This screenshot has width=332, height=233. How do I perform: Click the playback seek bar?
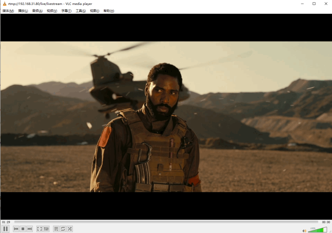point(166,222)
